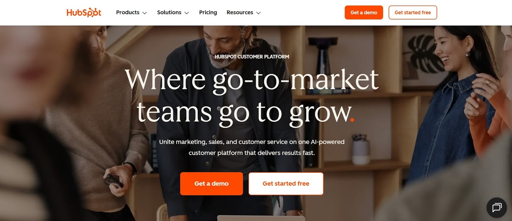The image size is (512, 221).
Task: Open the chat widget bubble icon
Action: click(x=497, y=208)
